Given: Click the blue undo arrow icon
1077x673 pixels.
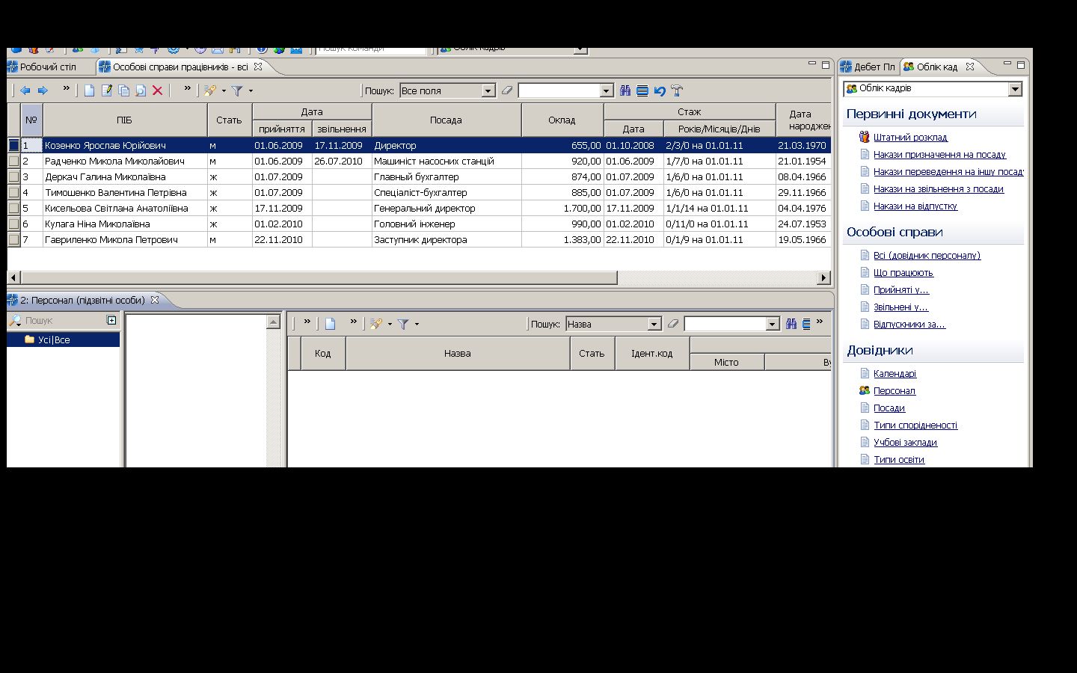Looking at the screenshot, I should (660, 90).
